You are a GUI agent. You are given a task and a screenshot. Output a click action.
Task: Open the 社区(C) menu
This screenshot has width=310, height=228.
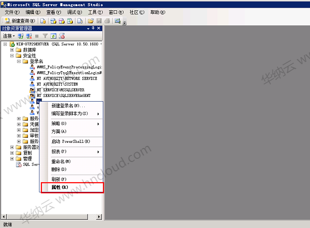tap(137, 12)
